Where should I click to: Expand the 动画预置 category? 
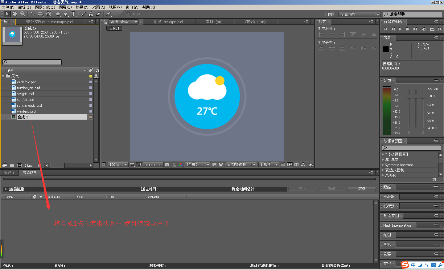pos(383,154)
